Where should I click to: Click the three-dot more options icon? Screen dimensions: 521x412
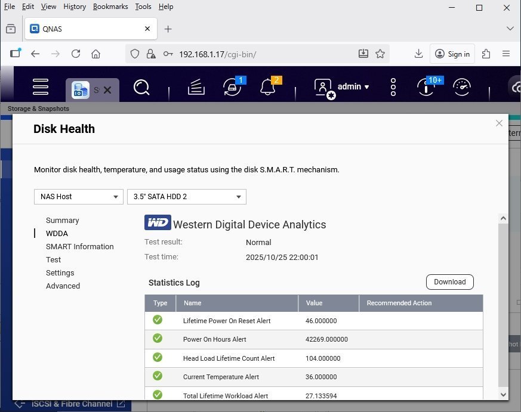tap(393, 87)
